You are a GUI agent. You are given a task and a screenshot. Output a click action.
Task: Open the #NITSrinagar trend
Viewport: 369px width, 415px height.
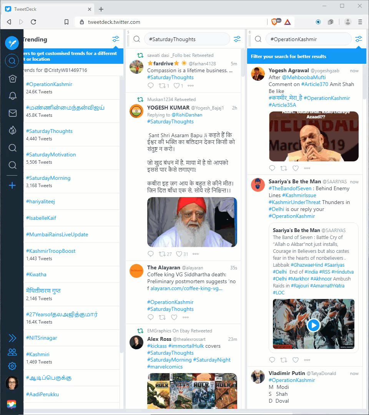click(x=42, y=338)
